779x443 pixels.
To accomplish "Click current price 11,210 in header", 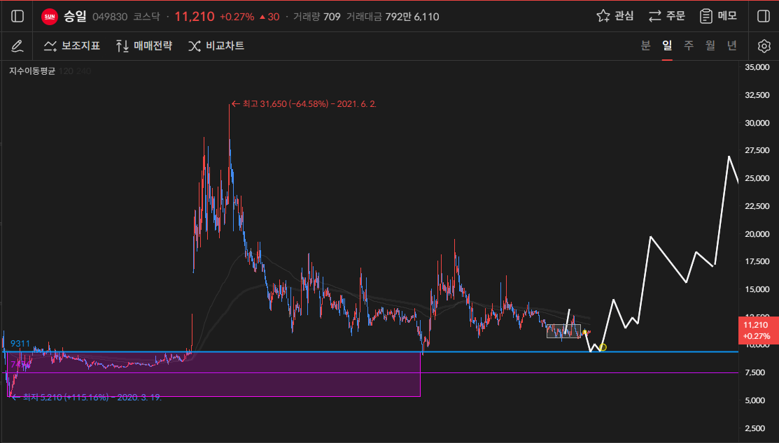I will coord(195,16).
